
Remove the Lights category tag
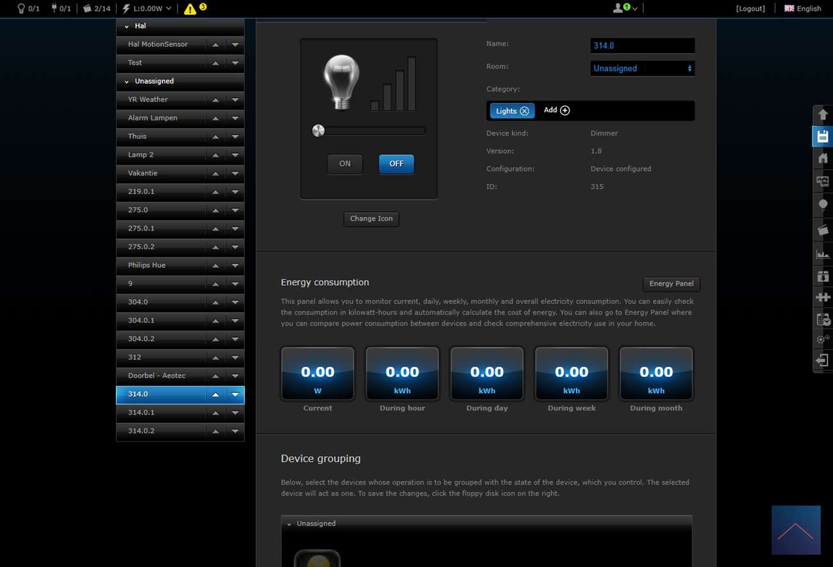point(524,111)
